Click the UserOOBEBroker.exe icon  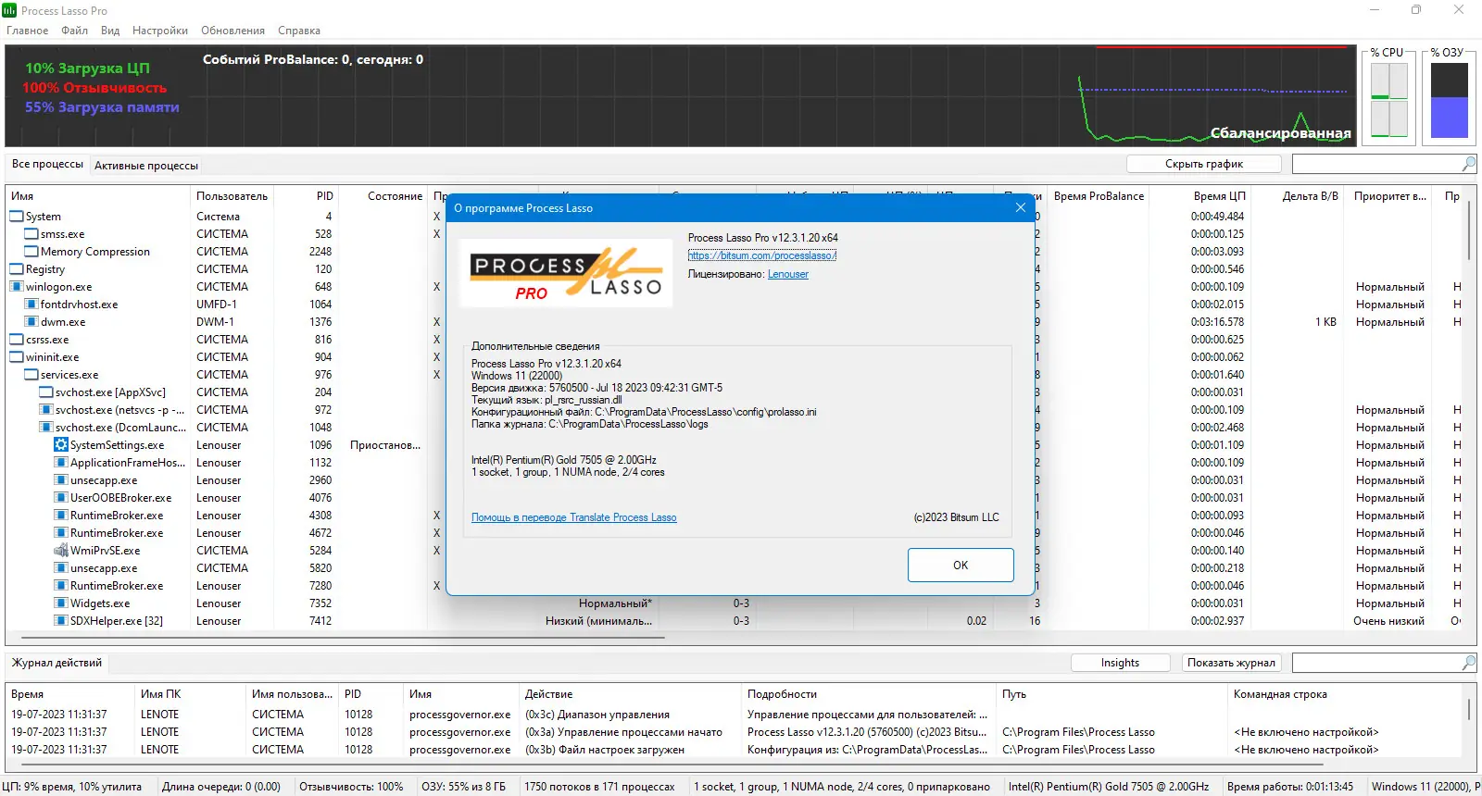click(x=61, y=498)
